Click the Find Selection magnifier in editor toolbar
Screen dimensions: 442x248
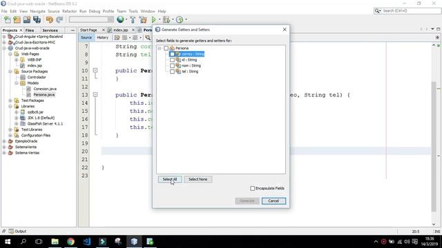click(148, 37)
